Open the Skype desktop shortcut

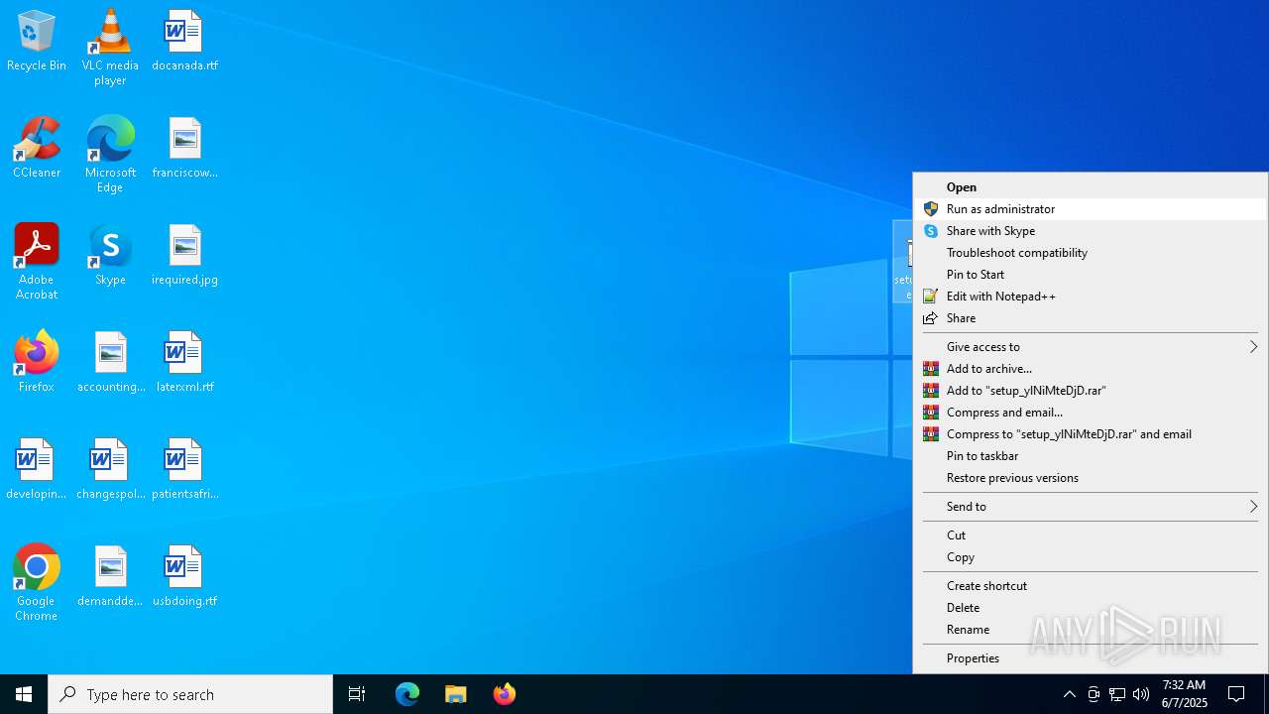[x=110, y=255]
